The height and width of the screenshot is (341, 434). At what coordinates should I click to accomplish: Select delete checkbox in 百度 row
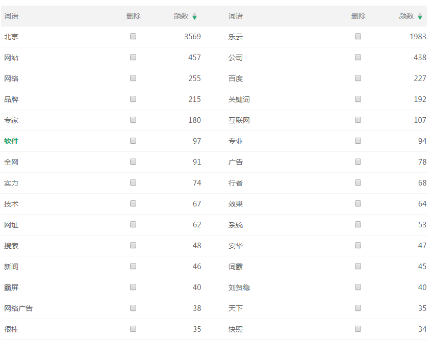(x=358, y=78)
